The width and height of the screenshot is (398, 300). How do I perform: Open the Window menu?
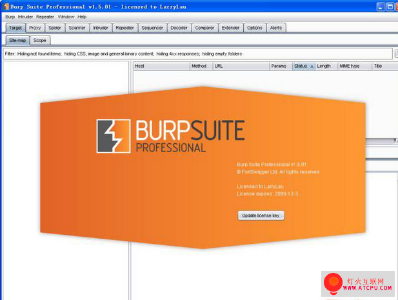pos(66,17)
